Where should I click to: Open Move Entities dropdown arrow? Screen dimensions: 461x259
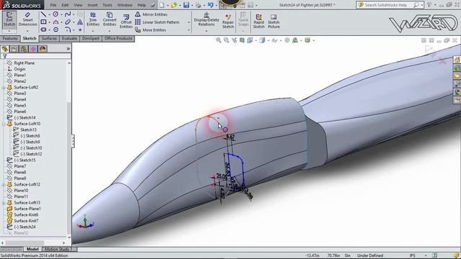(x=189, y=30)
